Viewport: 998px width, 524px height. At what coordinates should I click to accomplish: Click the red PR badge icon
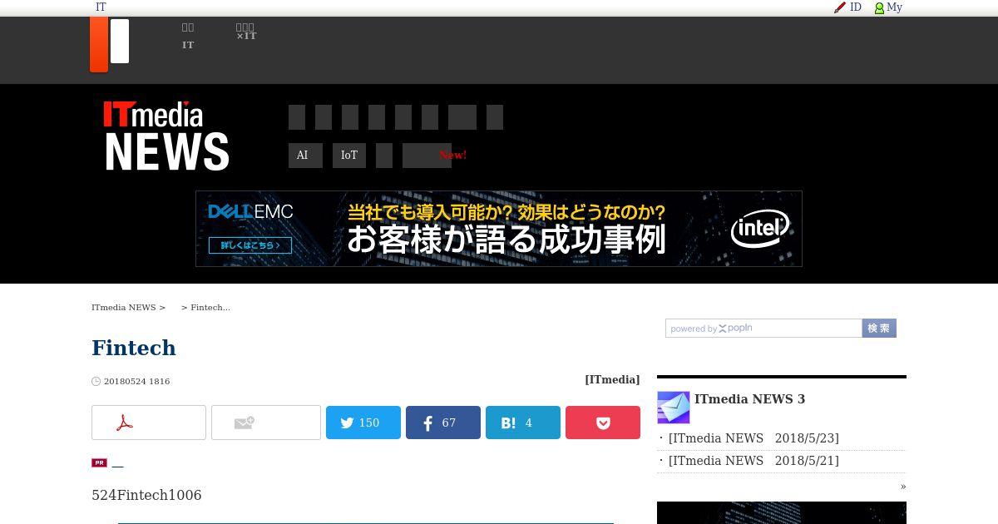tap(99, 462)
